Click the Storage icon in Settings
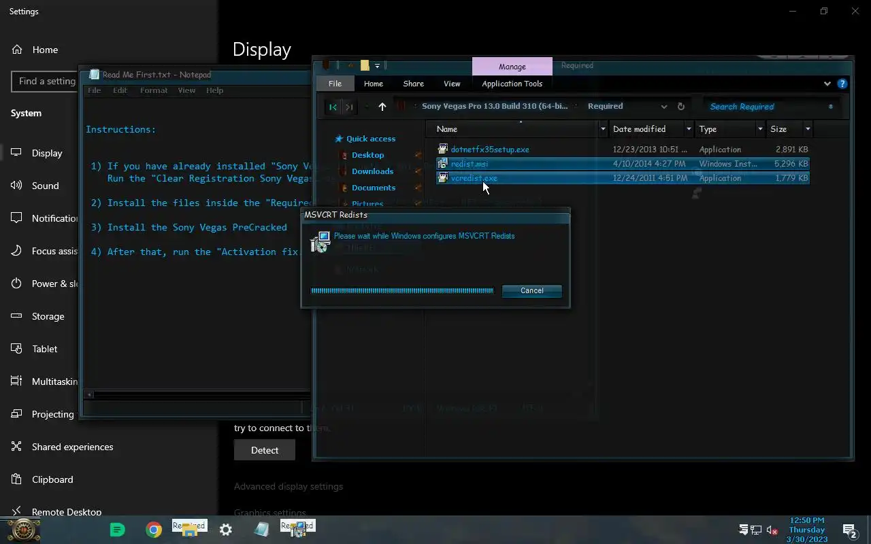This screenshot has height=544, width=871. (17, 316)
